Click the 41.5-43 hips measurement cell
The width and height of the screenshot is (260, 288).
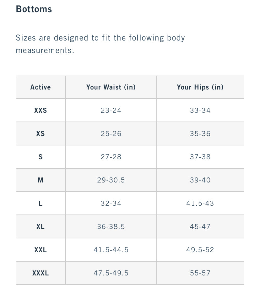(x=200, y=204)
